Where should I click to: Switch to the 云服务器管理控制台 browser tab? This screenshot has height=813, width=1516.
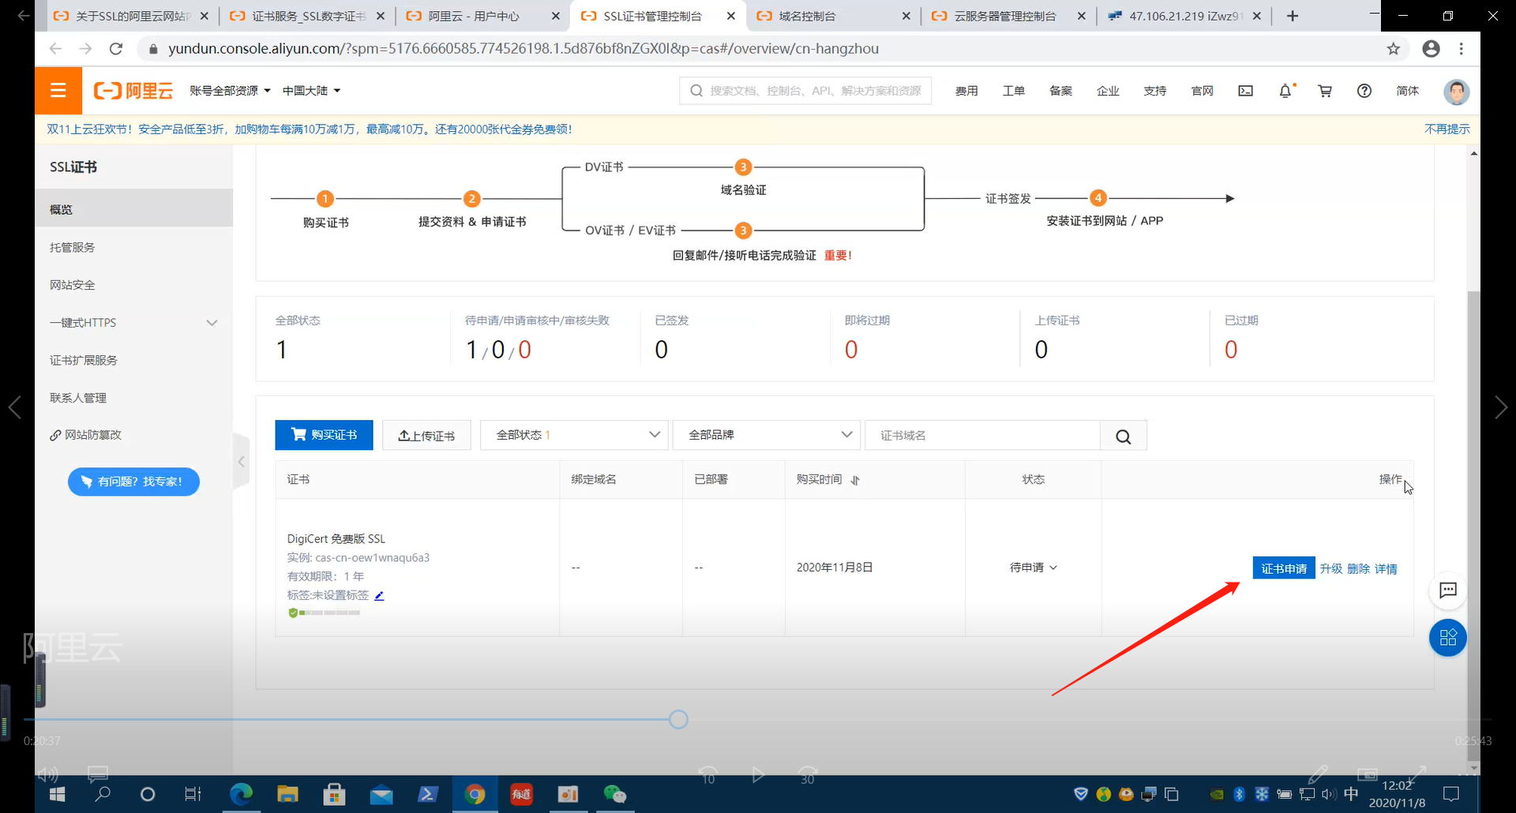tap(1007, 16)
